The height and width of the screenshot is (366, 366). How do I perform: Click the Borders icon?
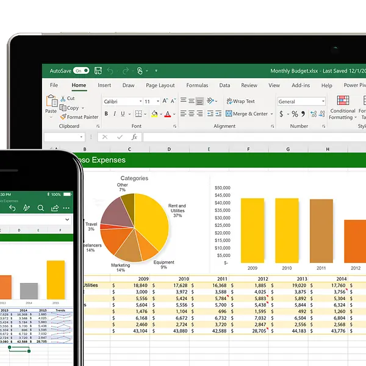point(138,113)
